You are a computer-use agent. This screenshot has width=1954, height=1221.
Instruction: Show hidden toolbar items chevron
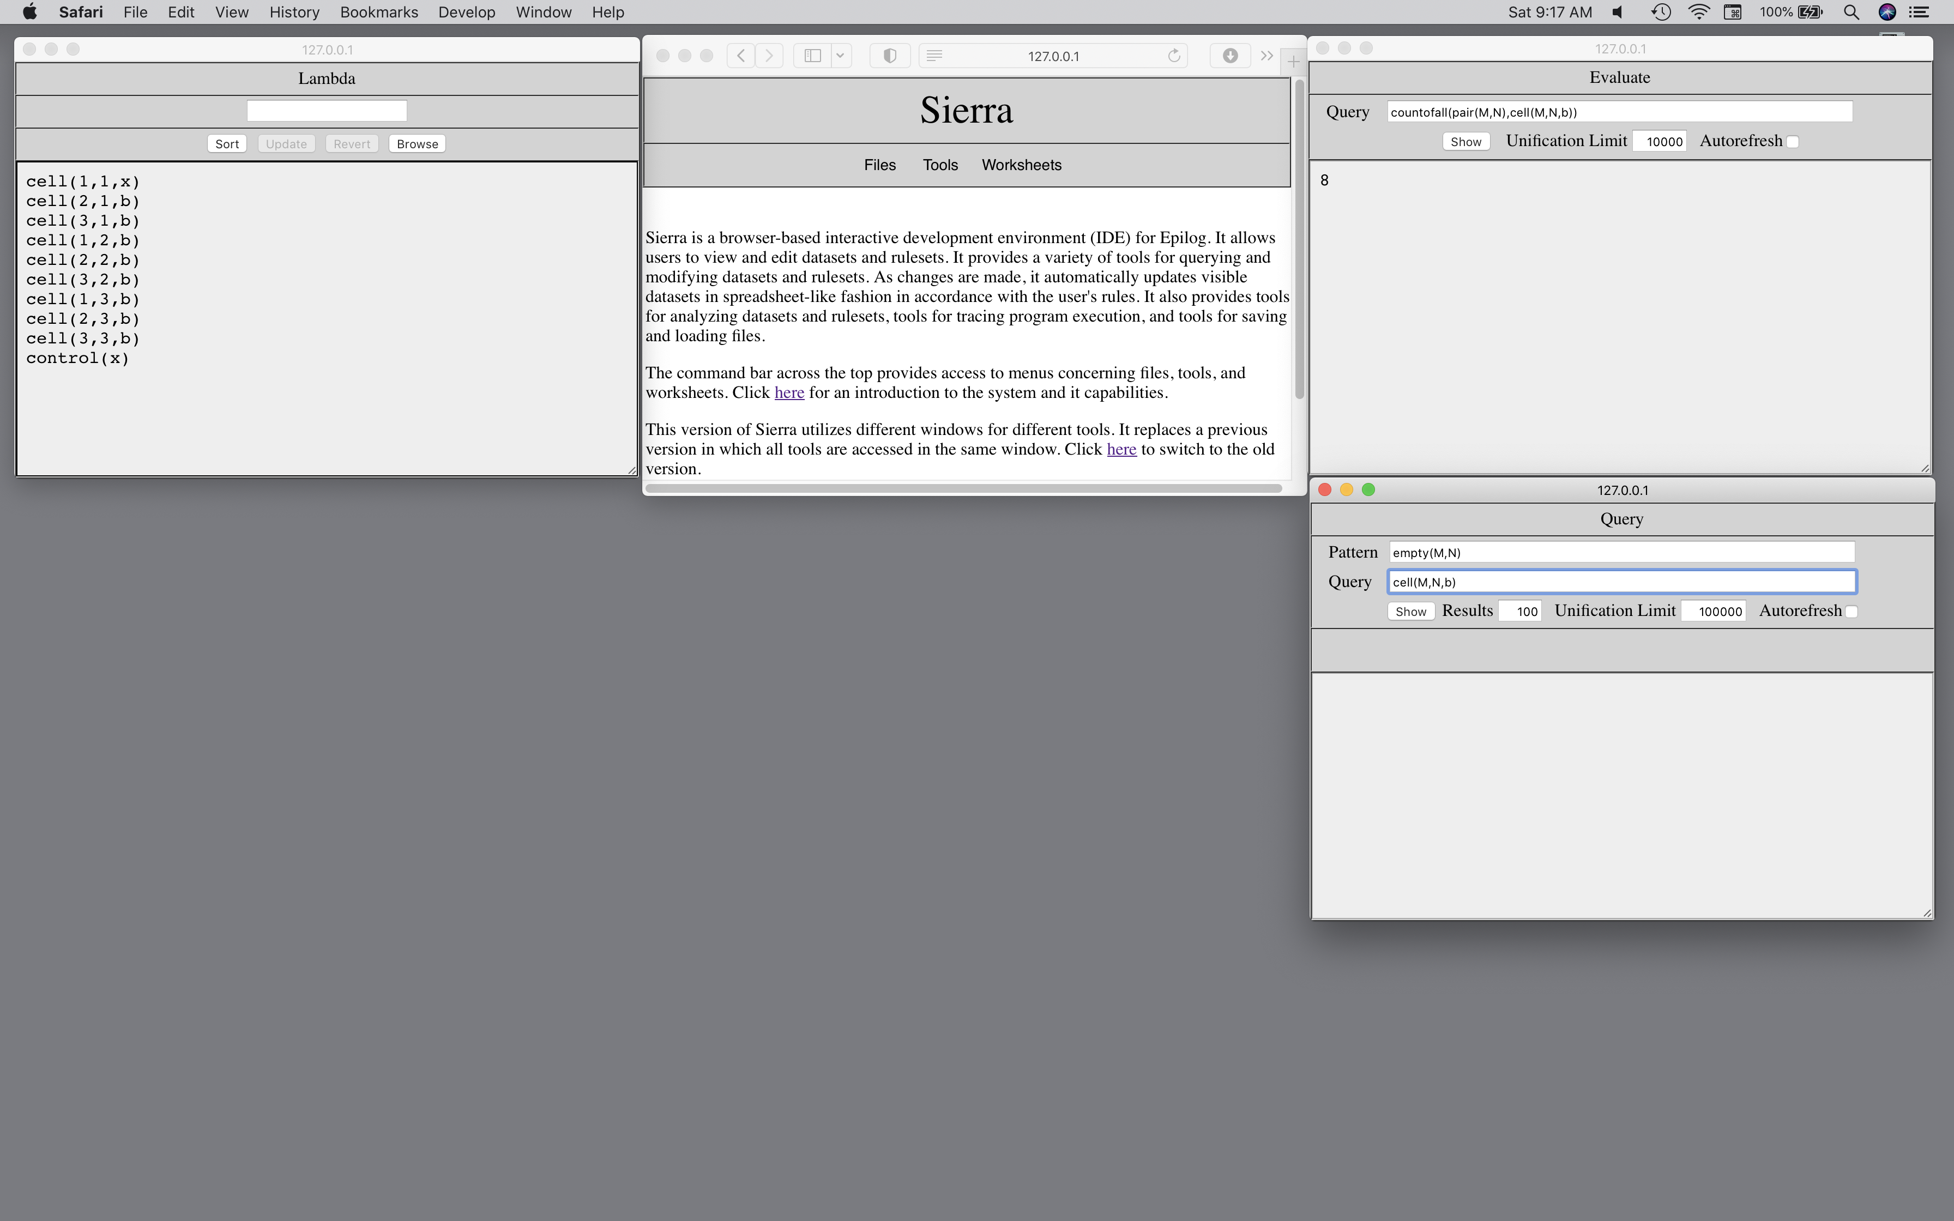[x=1267, y=56]
